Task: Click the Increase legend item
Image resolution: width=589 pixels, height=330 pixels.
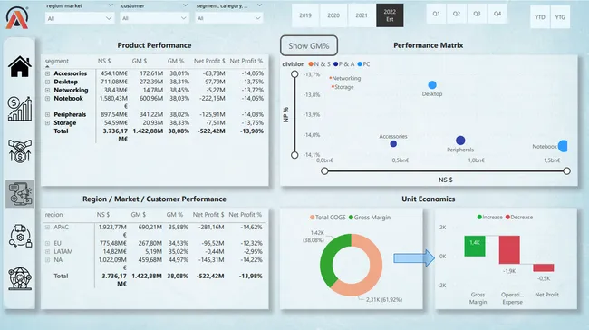Action: [489, 218]
